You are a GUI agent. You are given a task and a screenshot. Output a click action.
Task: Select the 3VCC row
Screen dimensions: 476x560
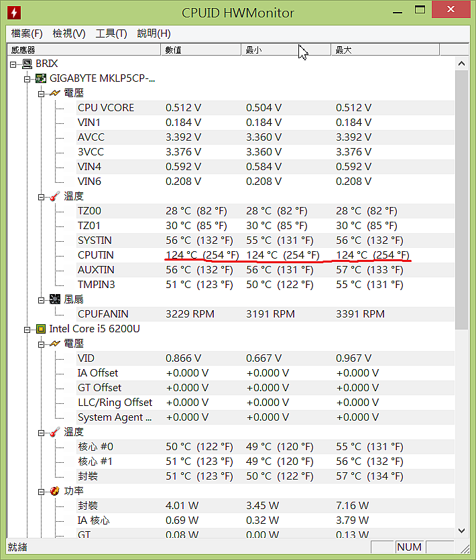pyautogui.click(x=265, y=152)
